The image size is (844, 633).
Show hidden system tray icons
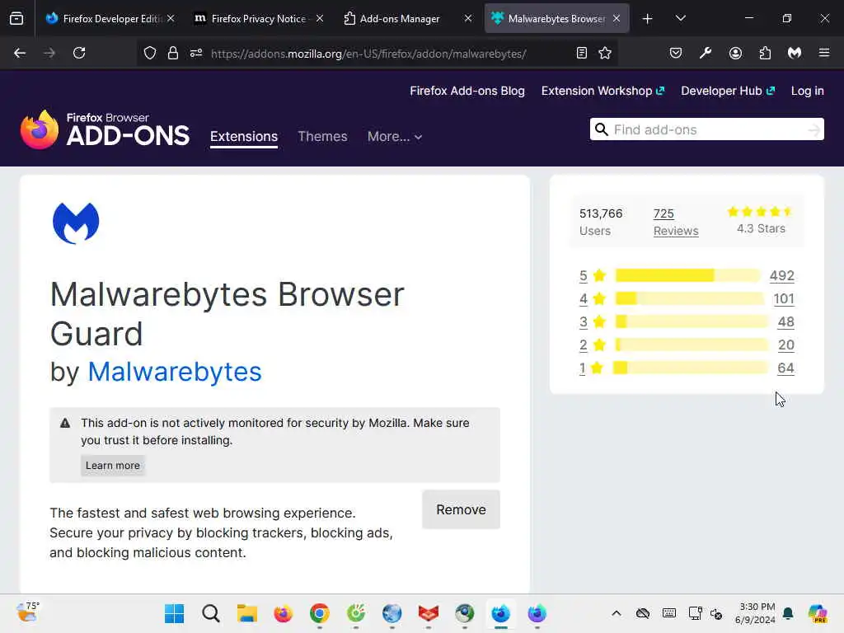pos(617,613)
